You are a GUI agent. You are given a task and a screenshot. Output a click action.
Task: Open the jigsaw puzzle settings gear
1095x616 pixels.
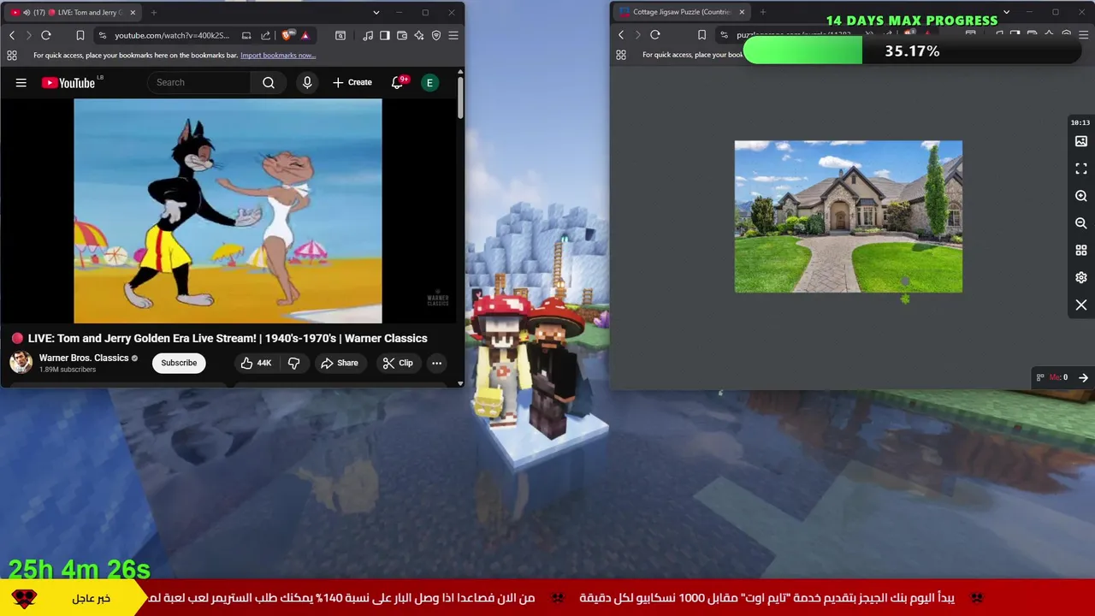(x=1081, y=278)
